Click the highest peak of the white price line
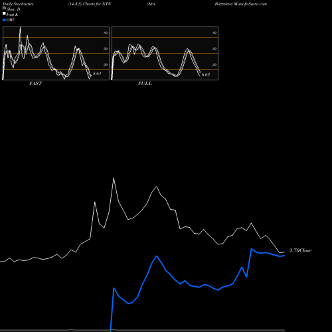Screen dimensions: 332x332 [x=114, y=178]
